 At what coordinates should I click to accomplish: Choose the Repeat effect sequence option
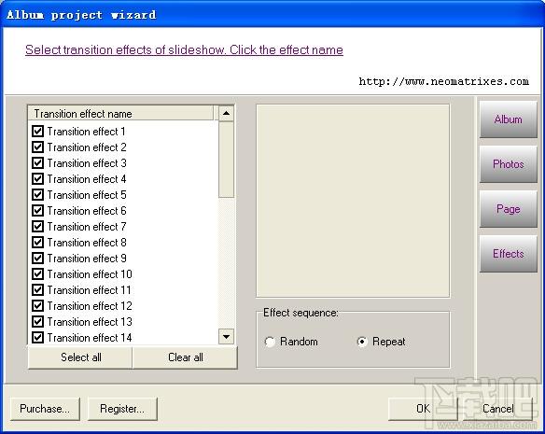pyautogui.click(x=362, y=342)
